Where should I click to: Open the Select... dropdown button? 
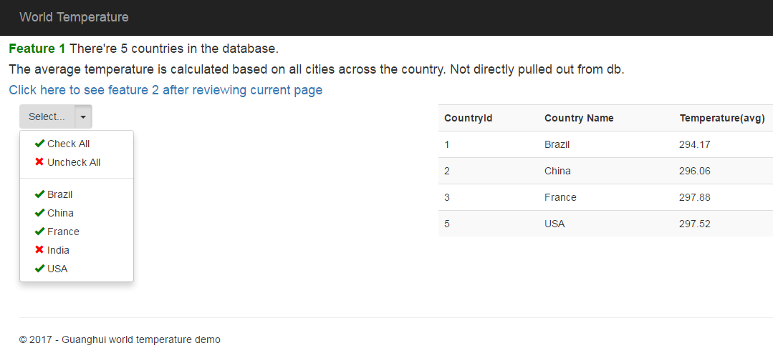pyautogui.click(x=47, y=116)
